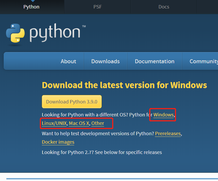Open the Docs top tab
The width and height of the screenshot is (218, 181).
pos(164,7)
